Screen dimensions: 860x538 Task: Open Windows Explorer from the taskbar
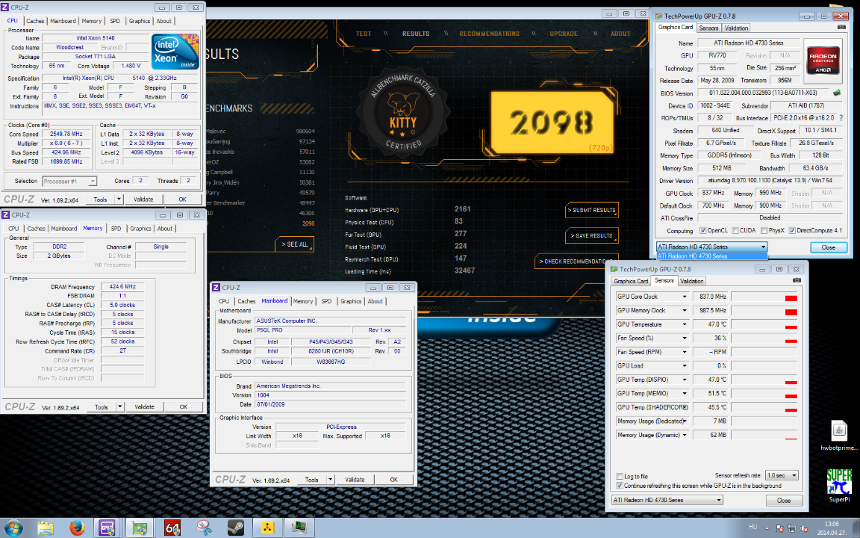pyautogui.click(x=46, y=528)
